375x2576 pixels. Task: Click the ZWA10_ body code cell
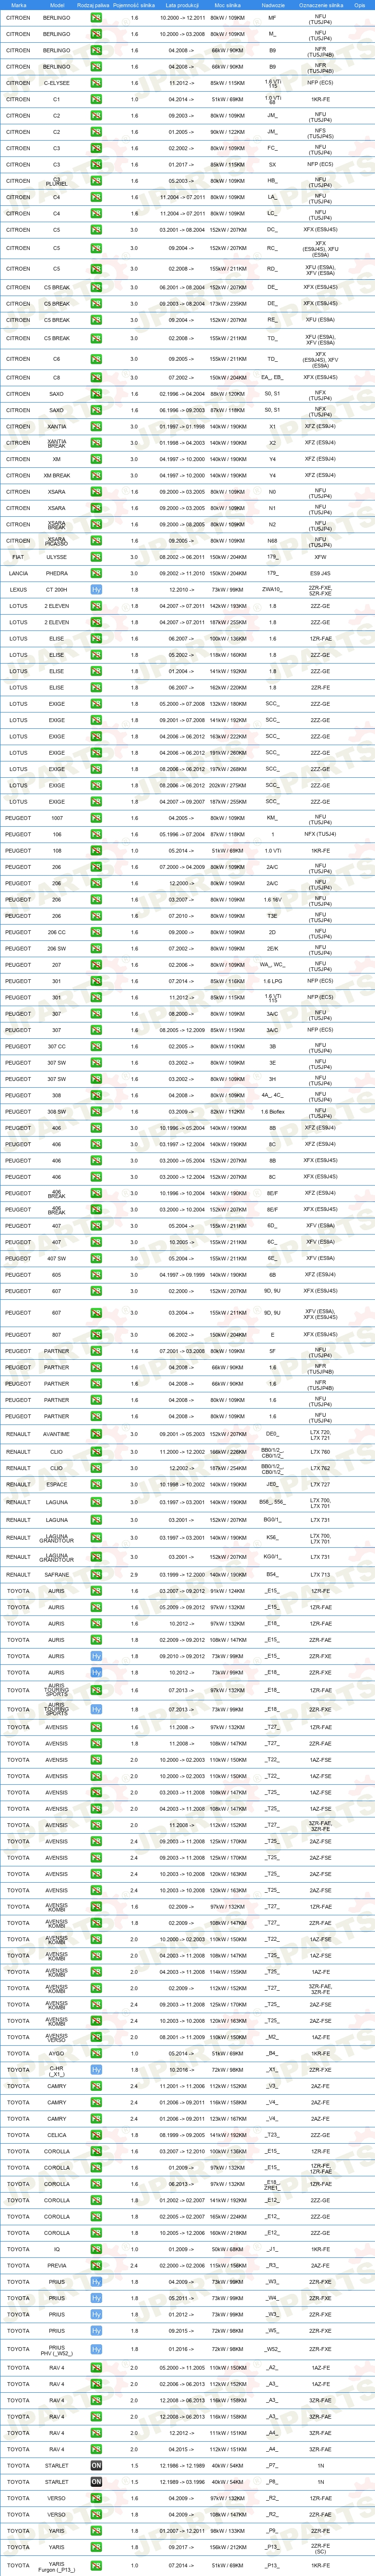tap(273, 590)
